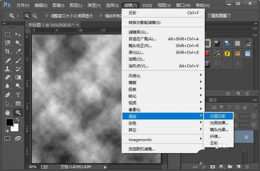Close the 未标题-1 document tab
Image resolution: width=260 pixels, height=171 pixels.
(78, 25)
